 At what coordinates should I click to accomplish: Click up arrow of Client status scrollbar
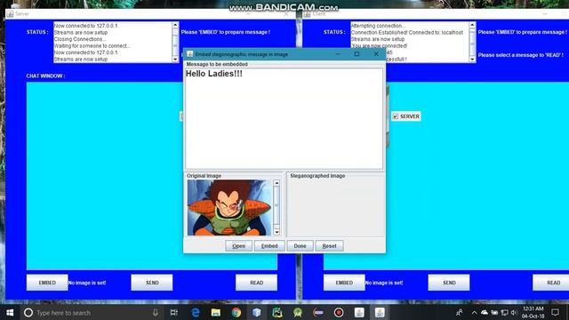[472, 25]
